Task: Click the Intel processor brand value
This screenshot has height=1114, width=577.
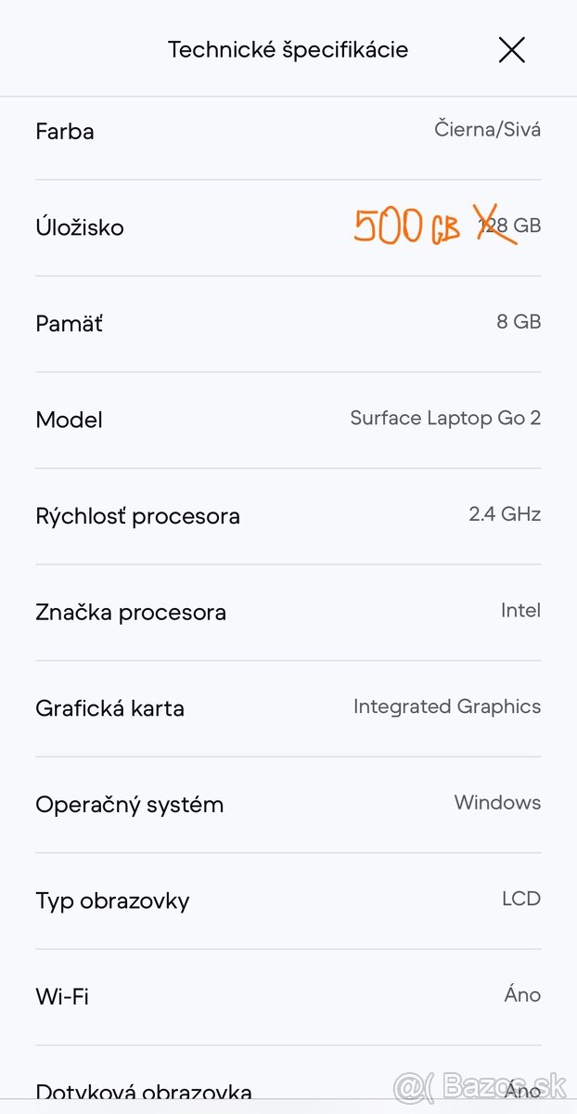Action: point(520,611)
